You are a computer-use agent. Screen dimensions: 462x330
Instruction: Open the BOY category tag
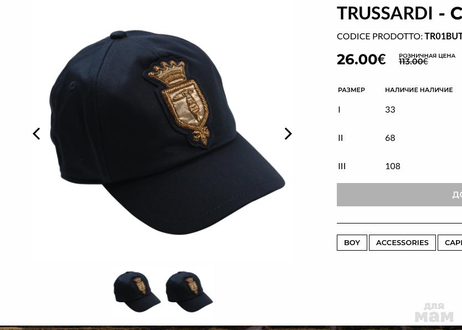352,242
